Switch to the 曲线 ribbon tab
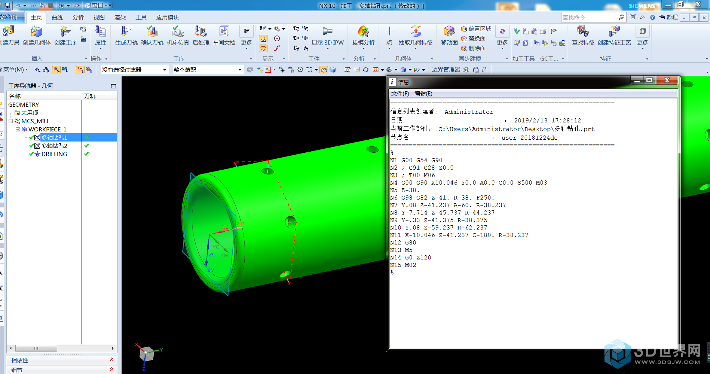710x374 pixels. tap(57, 18)
